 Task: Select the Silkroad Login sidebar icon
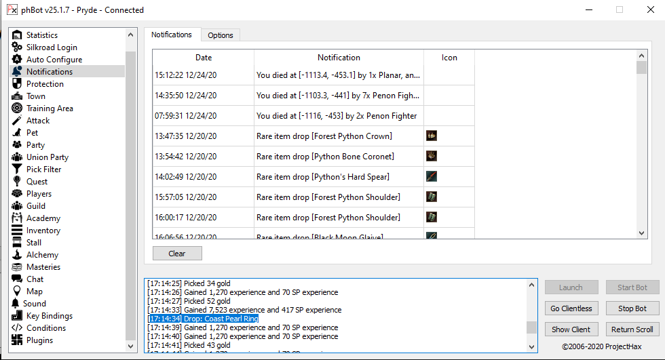[x=18, y=47]
